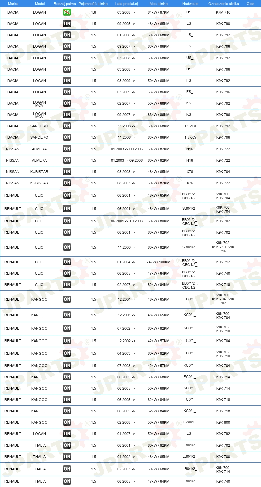
Task: Click the Opis column header
Action: [250, 4]
